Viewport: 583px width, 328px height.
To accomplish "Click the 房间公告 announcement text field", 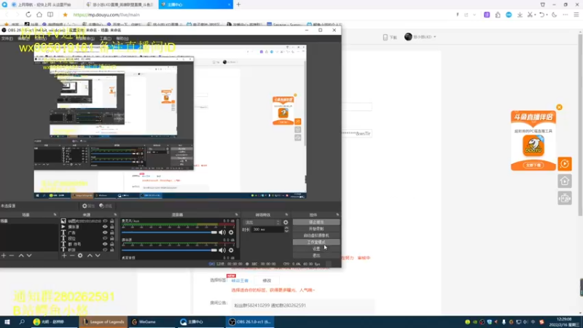I will pos(302,305).
